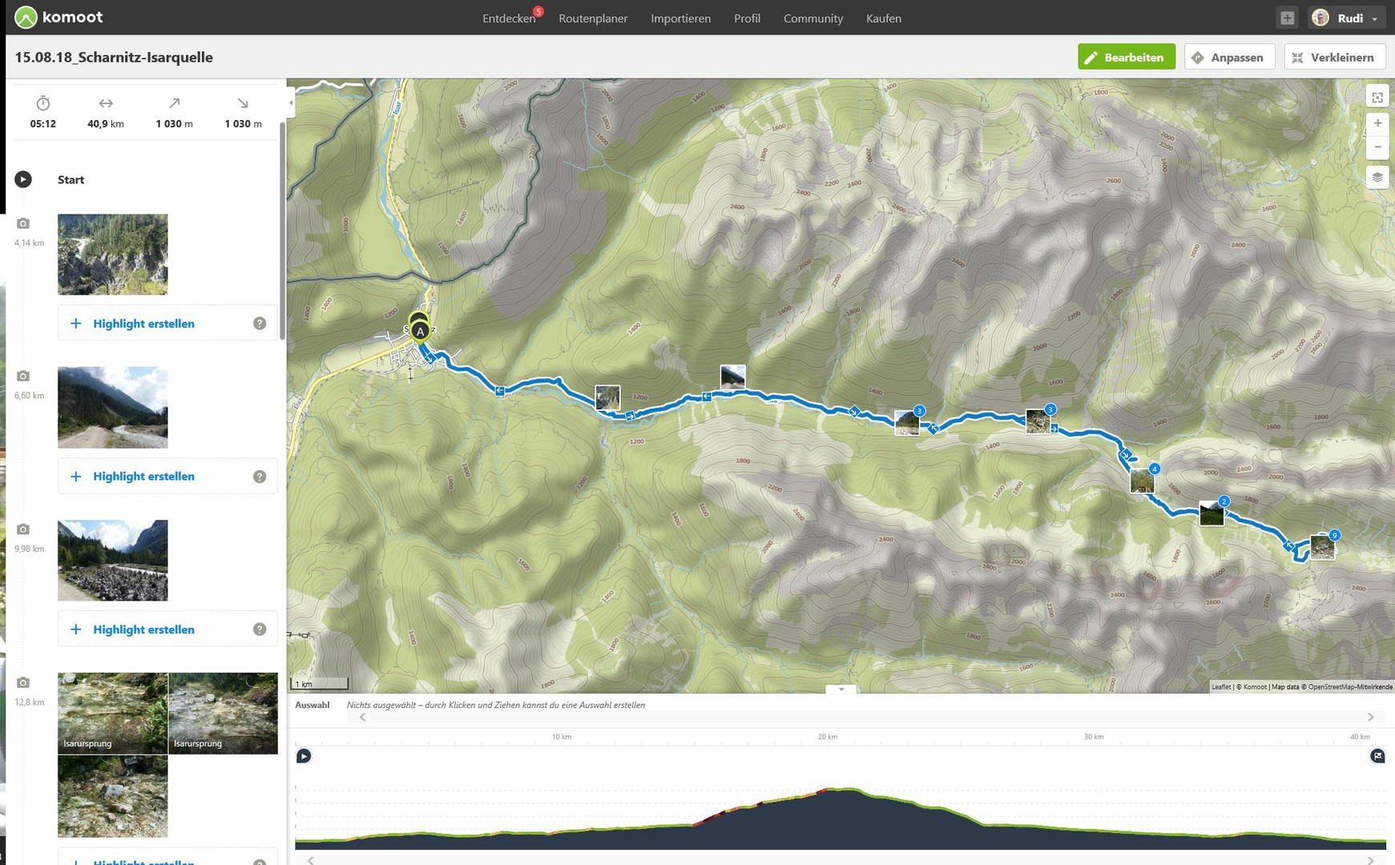The width and height of the screenshot is (1395, 865).
Task: Click the elevation profile start play icon
Action: coord(304,756)
